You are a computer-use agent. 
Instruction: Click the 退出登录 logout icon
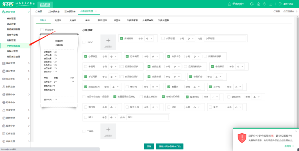[280, 4]
